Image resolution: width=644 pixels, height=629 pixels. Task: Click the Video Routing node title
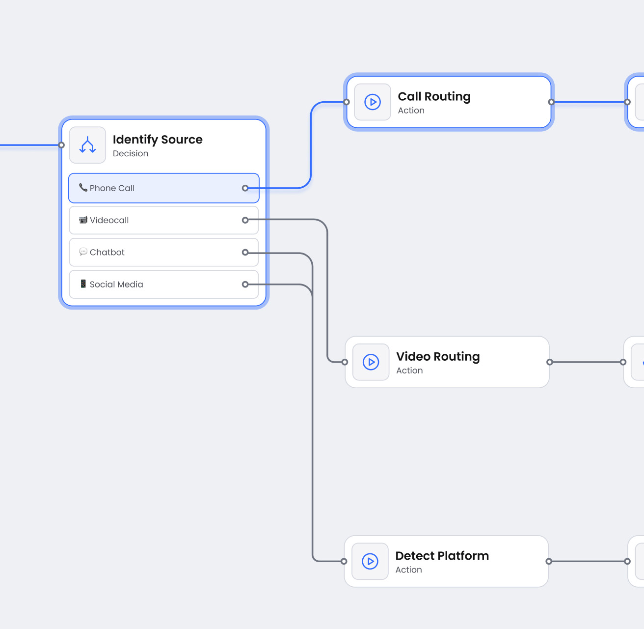pyautogui.click(x=438, y=356)
